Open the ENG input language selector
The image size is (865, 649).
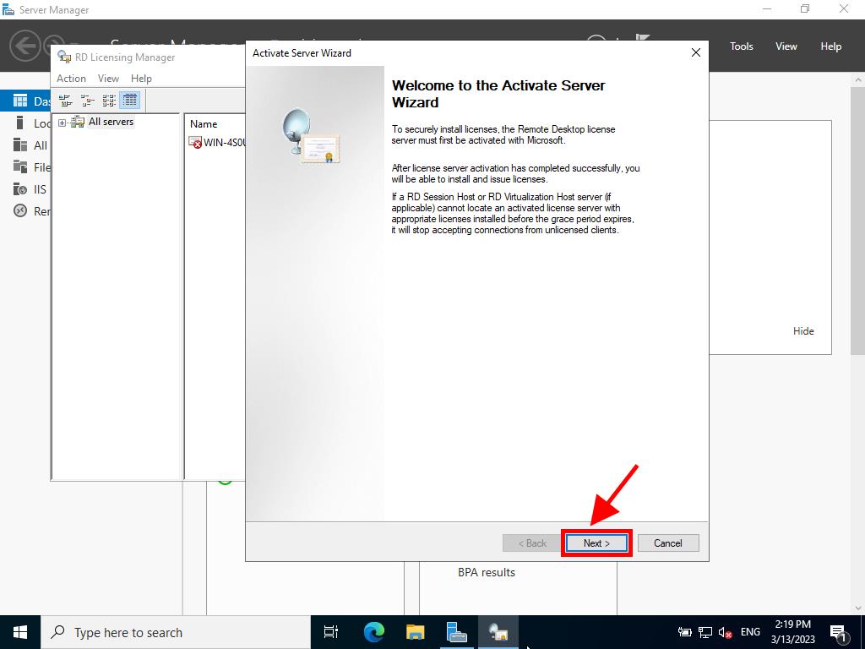coord(750,632)
